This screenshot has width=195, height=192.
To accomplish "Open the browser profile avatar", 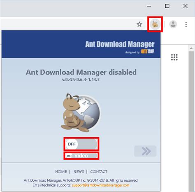I will click(173, 24).
